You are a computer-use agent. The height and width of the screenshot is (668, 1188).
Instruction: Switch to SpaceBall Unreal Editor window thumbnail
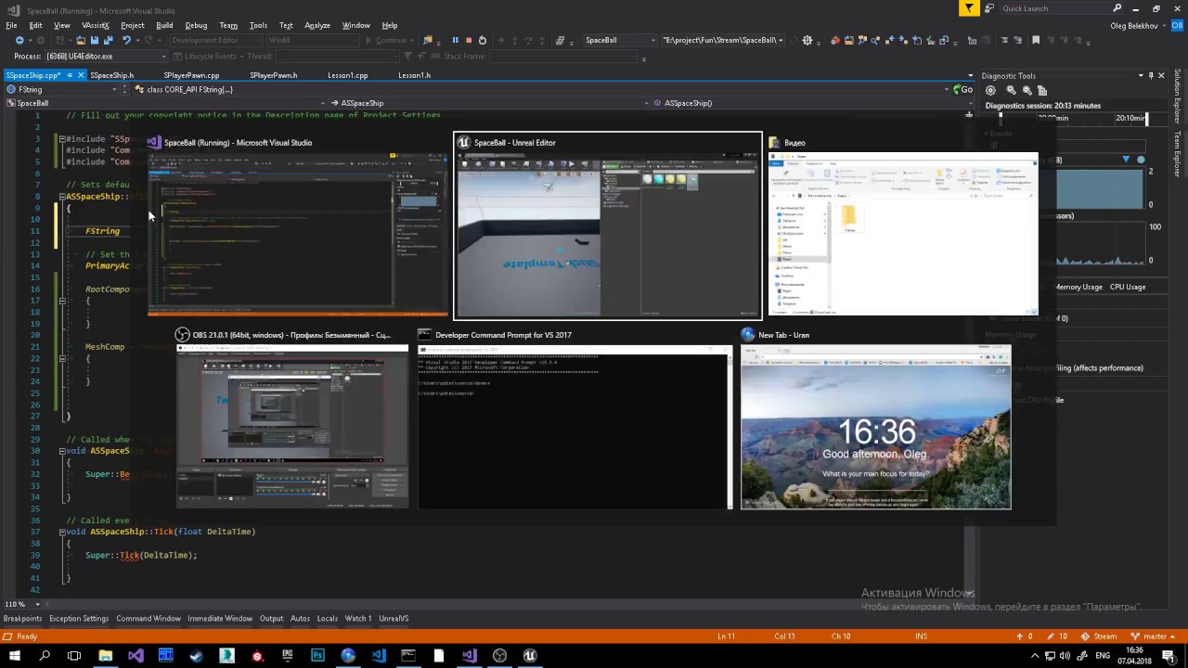pyautogui.click(x=608, y=225)
